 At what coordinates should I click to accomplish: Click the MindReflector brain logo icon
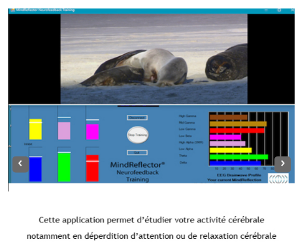(x=278, y=178)
